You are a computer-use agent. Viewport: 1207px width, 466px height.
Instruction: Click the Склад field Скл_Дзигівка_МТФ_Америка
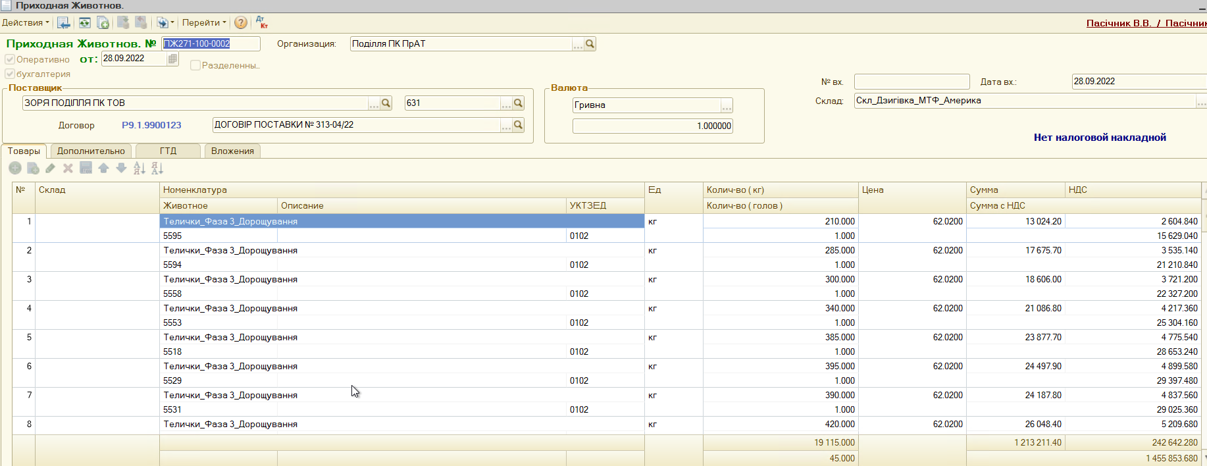[1025, 101]
